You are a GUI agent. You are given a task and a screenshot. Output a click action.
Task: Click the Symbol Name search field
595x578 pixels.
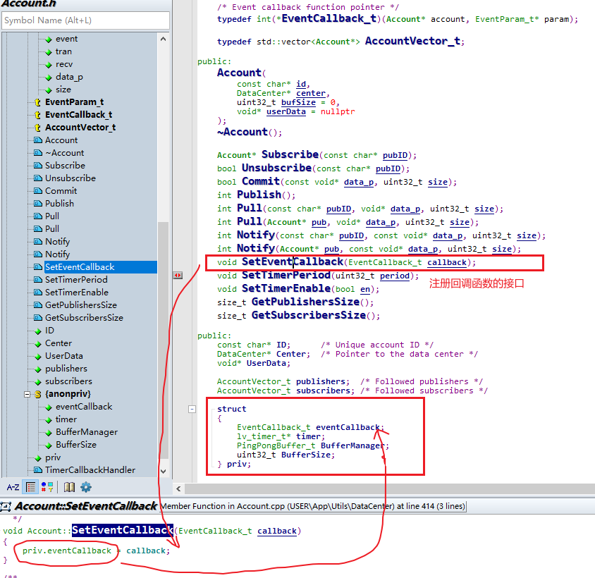pyautogui.click(x=85, y=20)
